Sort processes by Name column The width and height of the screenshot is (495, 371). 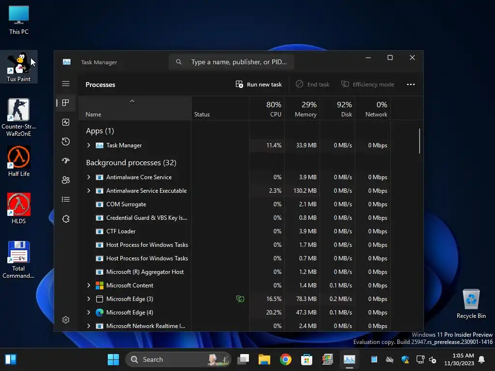click(x=134, y=109)
